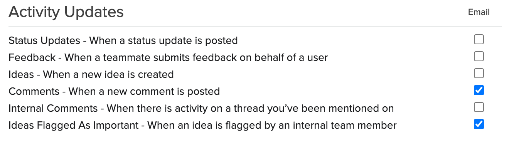Click the 'Feedback' row title
This screenshot has height=141, width=509.
pyautogui.click(x=32, y=57)
